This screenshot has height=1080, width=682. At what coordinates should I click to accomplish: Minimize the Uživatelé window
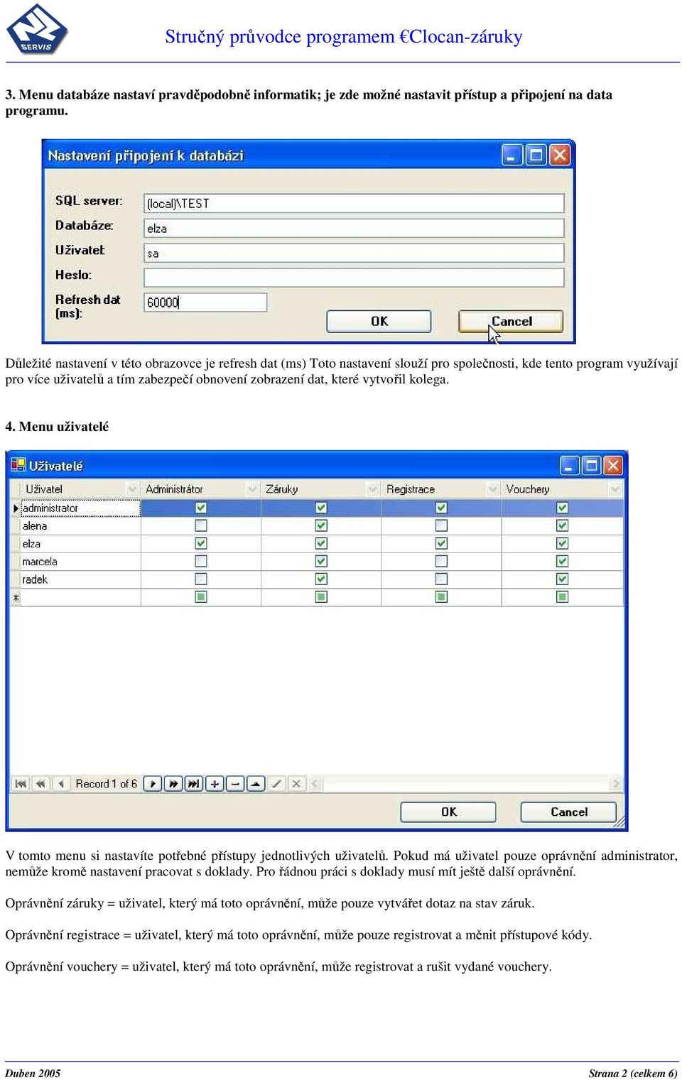570,466
